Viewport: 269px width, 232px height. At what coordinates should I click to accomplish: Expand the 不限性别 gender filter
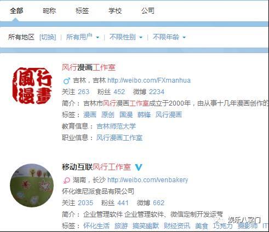click(x=126, y=37)
